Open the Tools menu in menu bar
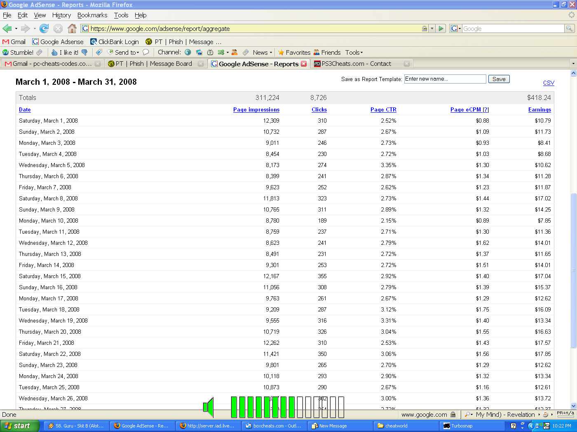This screenshot has width=577, height=432. tap(121, 15)
